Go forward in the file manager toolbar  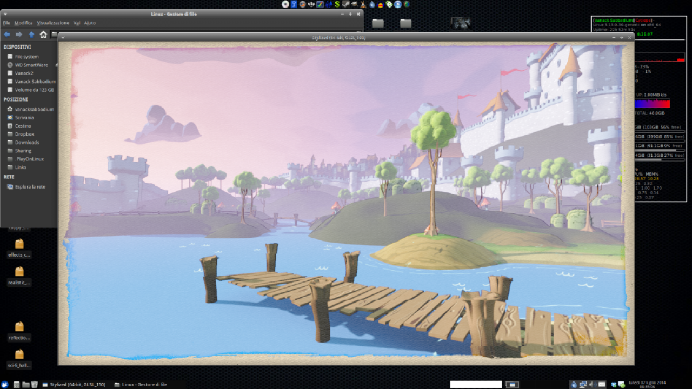coord(19,35)
